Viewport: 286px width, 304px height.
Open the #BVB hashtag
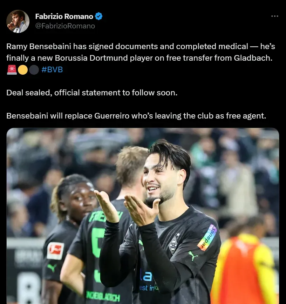(x=52, y=70)
